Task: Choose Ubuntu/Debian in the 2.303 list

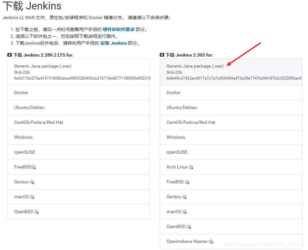Action: click(231, 108)
